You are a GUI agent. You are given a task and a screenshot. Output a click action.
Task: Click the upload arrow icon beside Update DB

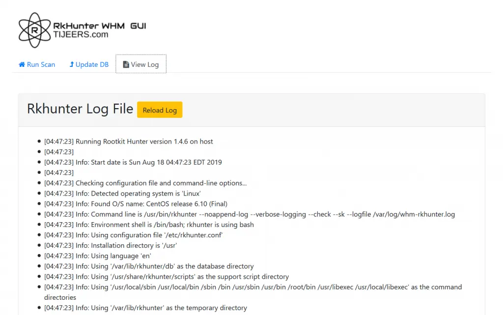click(72, 64)
